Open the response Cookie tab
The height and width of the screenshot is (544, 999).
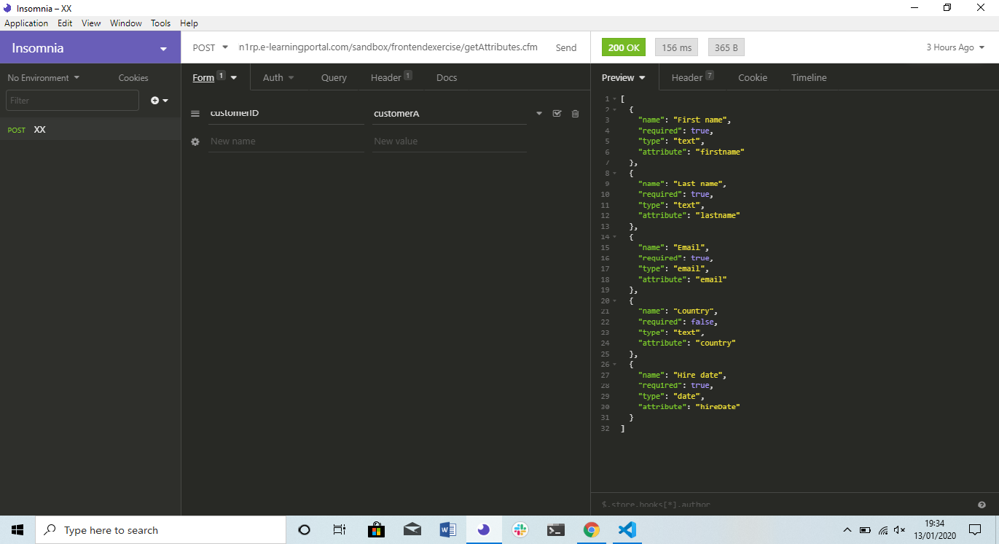(753, 77)
